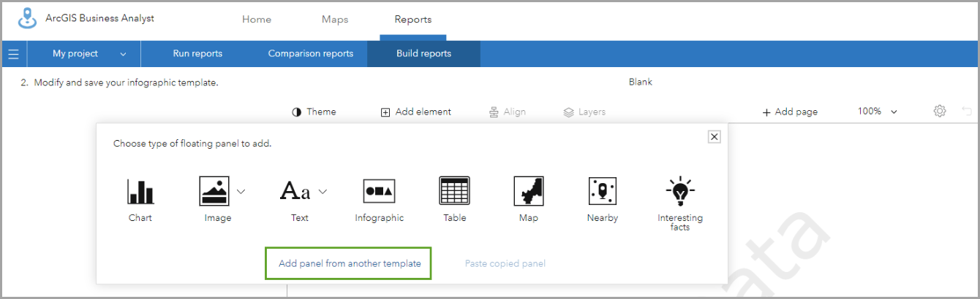Screen dimensions: 980x299
Task: Select the Chart panel icon
Action: coord(140,192)
